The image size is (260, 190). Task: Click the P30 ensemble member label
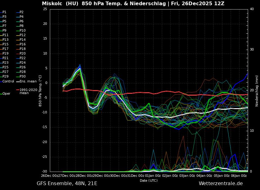pyautogui.click(x=22, y=77)
